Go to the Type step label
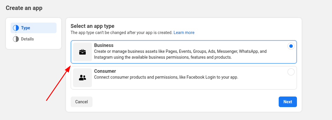The image size is (332, 120). [26, 28]
